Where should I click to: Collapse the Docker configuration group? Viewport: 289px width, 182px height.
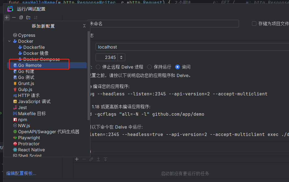coord(9,41)
